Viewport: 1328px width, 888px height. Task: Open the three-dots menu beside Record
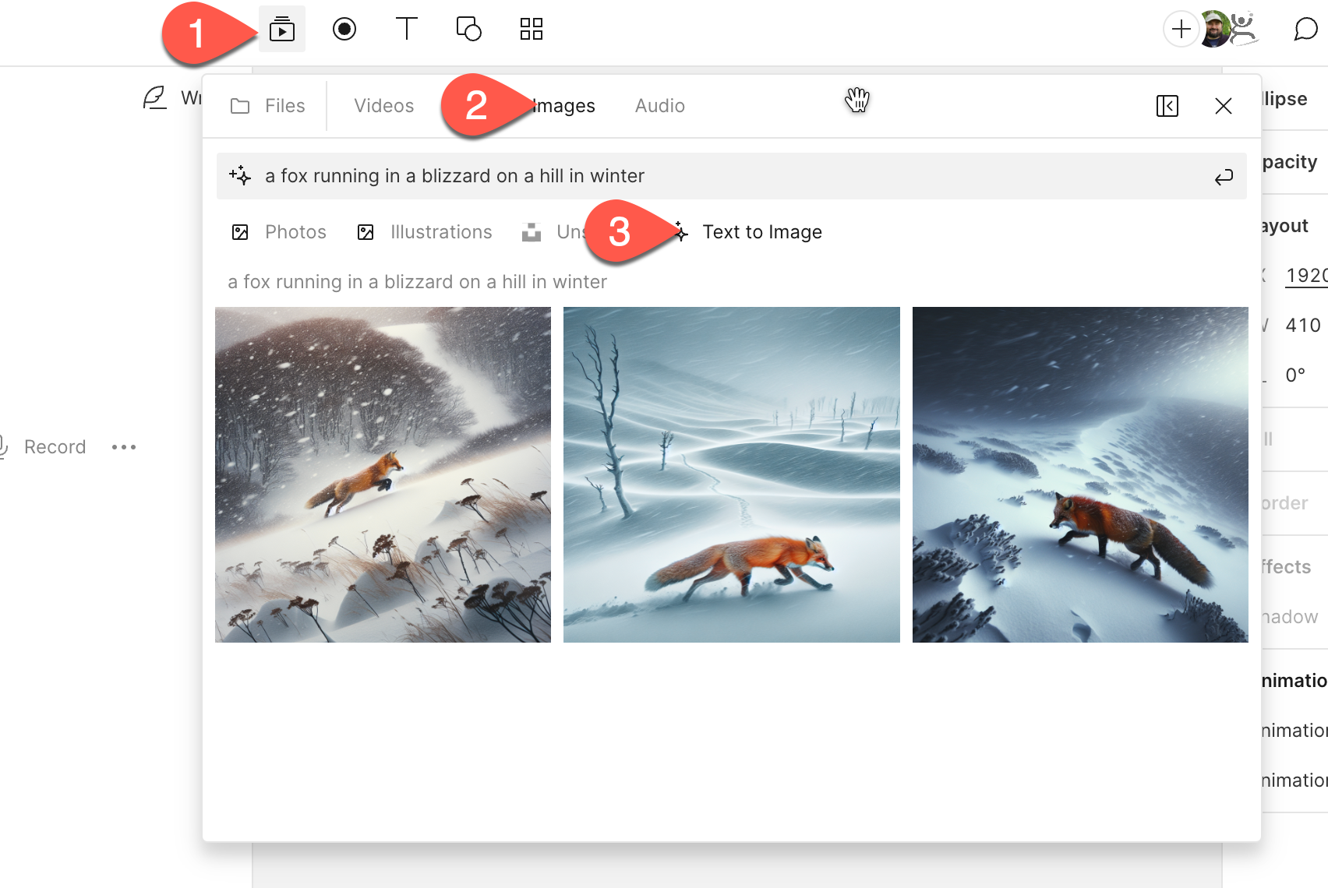124,447
